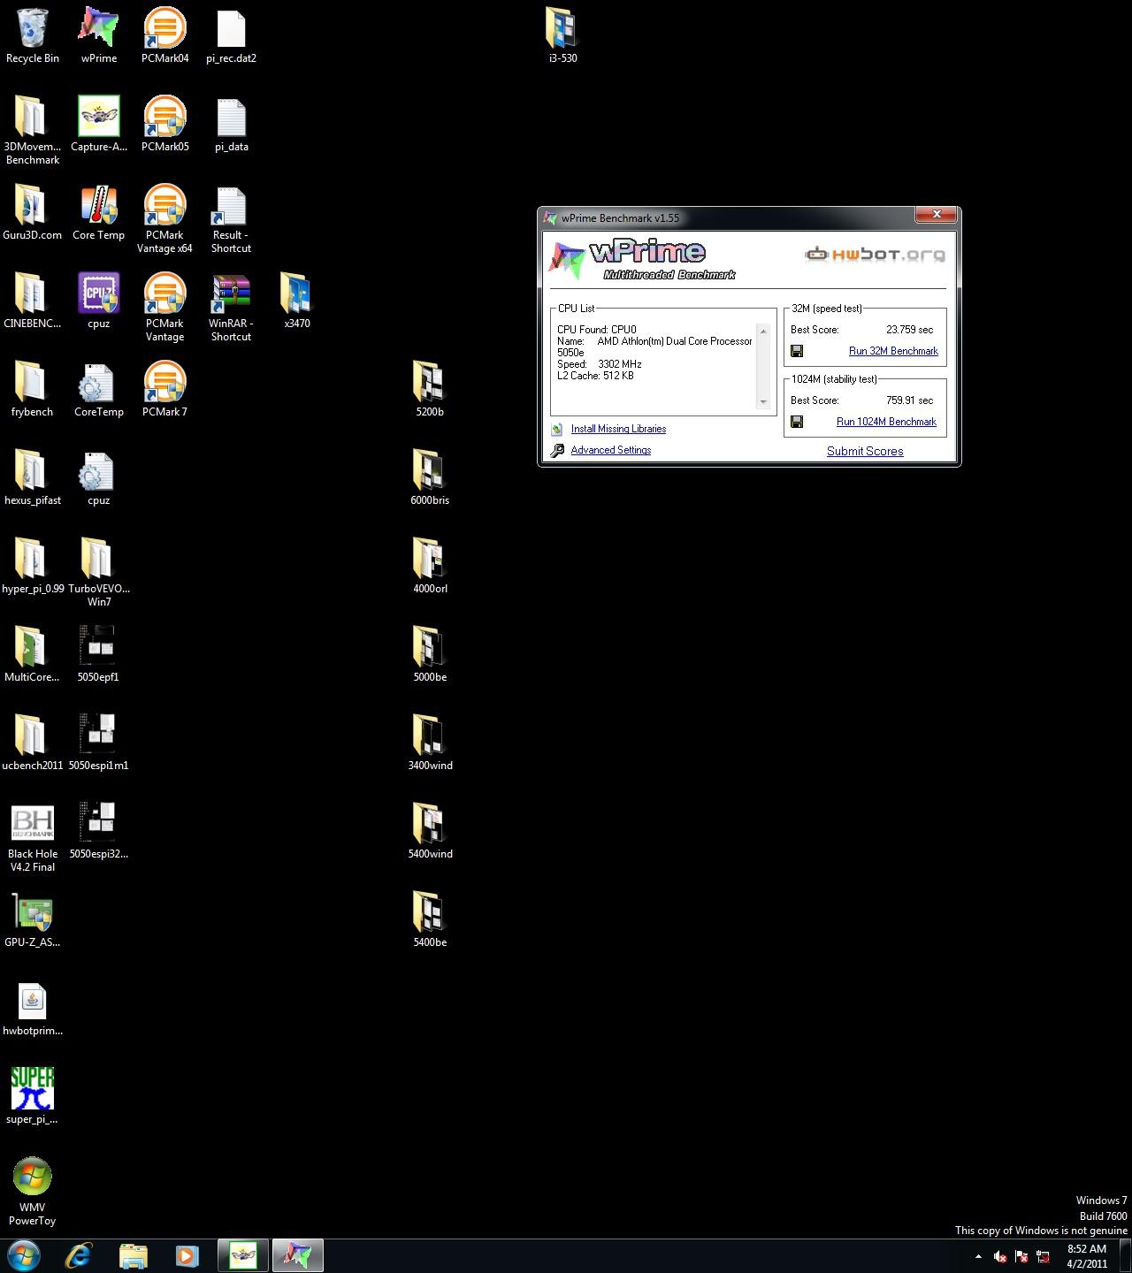Screen dimensions: 1132x1273
Task: Select the super_pi_... icon
Action: (33, 1088)
